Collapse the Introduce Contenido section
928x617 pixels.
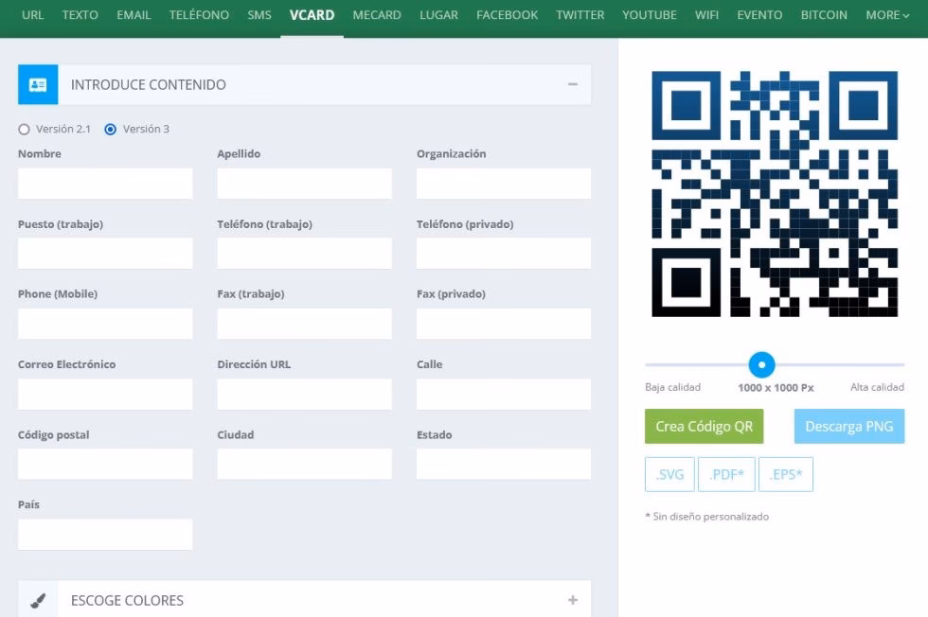[x=572, y=84]
